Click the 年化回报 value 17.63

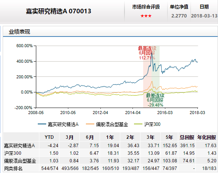(210, 146)
